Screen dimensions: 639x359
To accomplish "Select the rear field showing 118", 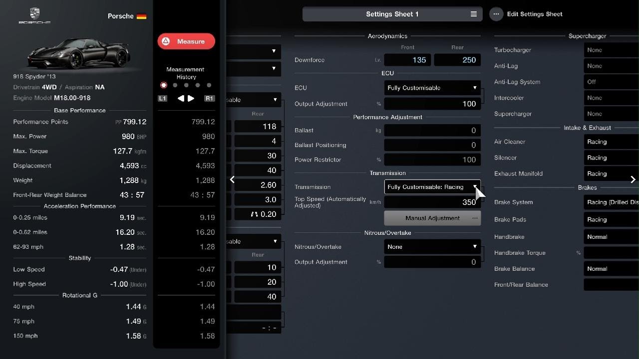I will [x=258, y=127].
